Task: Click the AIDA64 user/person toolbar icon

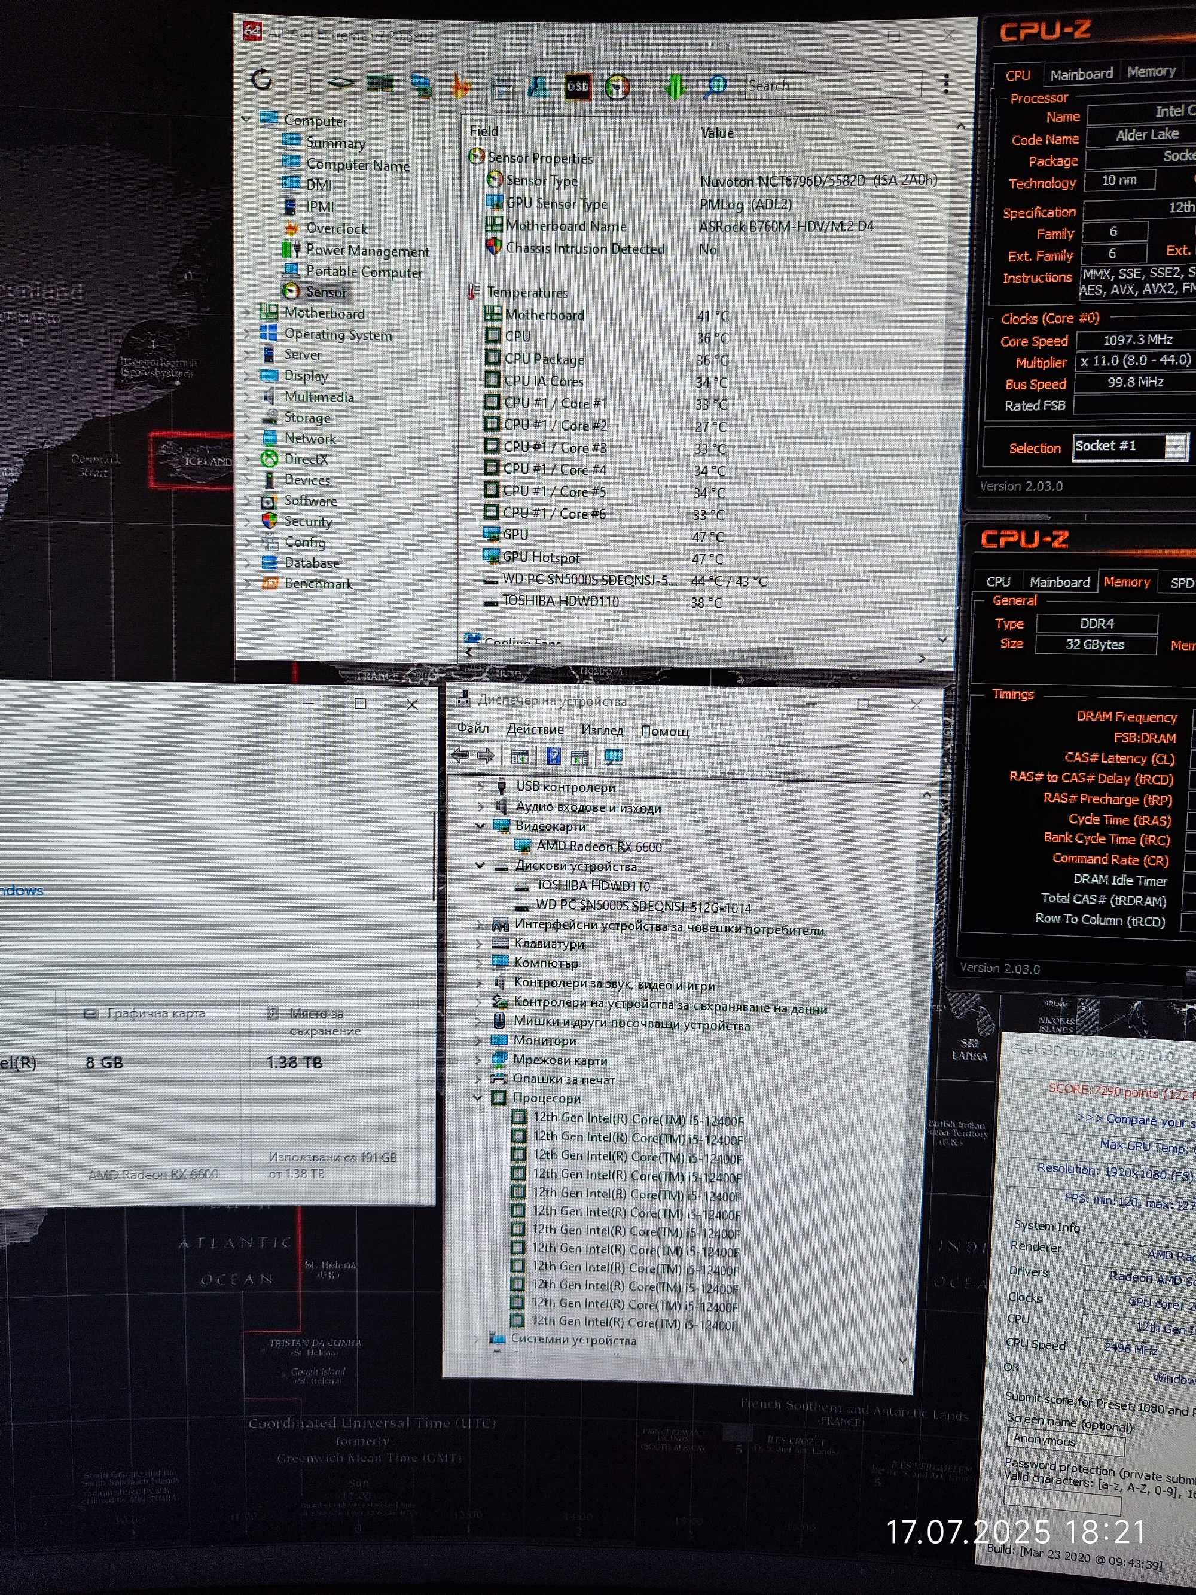Action: tap(538, 87)
